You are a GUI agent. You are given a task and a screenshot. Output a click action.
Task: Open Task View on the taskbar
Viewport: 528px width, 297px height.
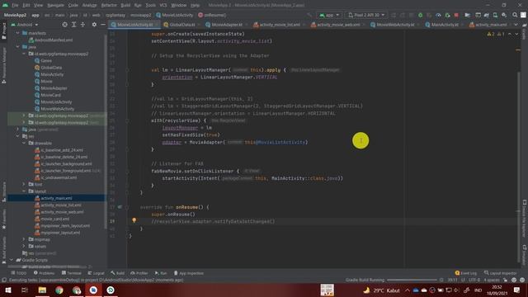tap(25, 290)
